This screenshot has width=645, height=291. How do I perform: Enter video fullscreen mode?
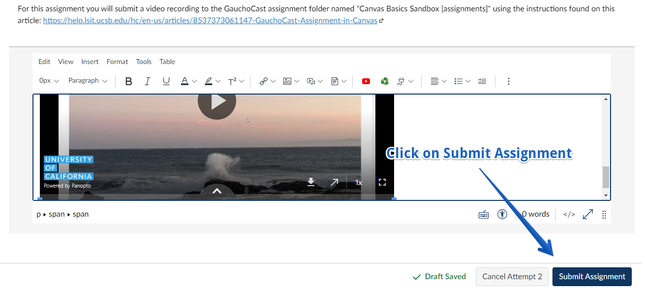(x=382, y=182)
